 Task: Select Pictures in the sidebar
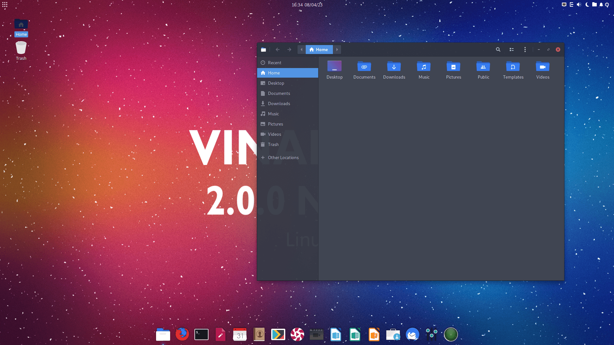287,124
